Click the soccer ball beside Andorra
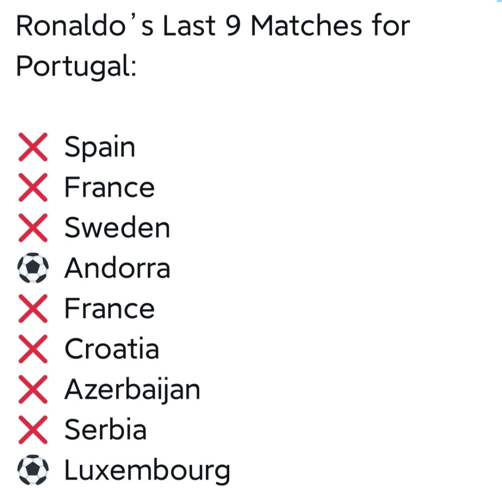The height and width of the screenshot is (502, 502). point(33,269)
